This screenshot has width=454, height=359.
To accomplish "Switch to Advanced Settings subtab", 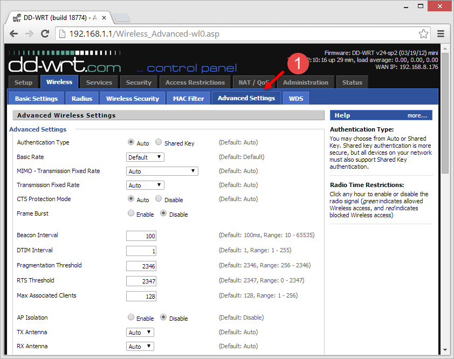I will click(246, 98).
